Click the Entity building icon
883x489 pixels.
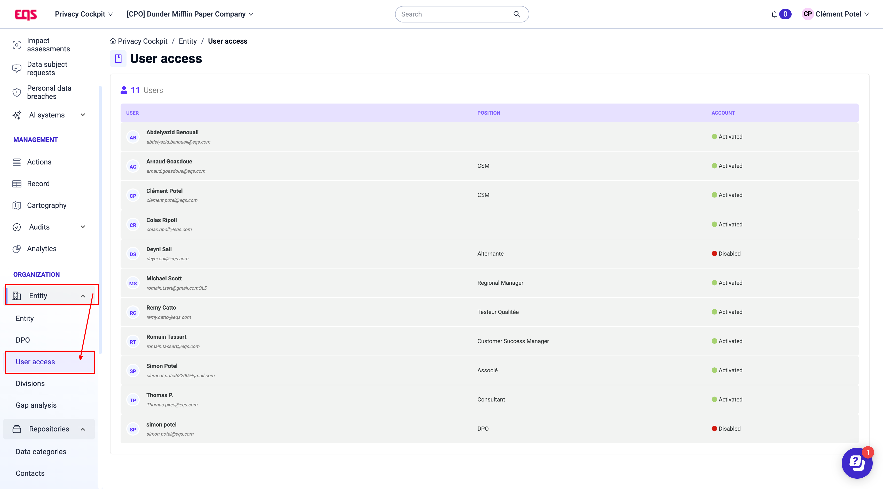pos(17,296)
